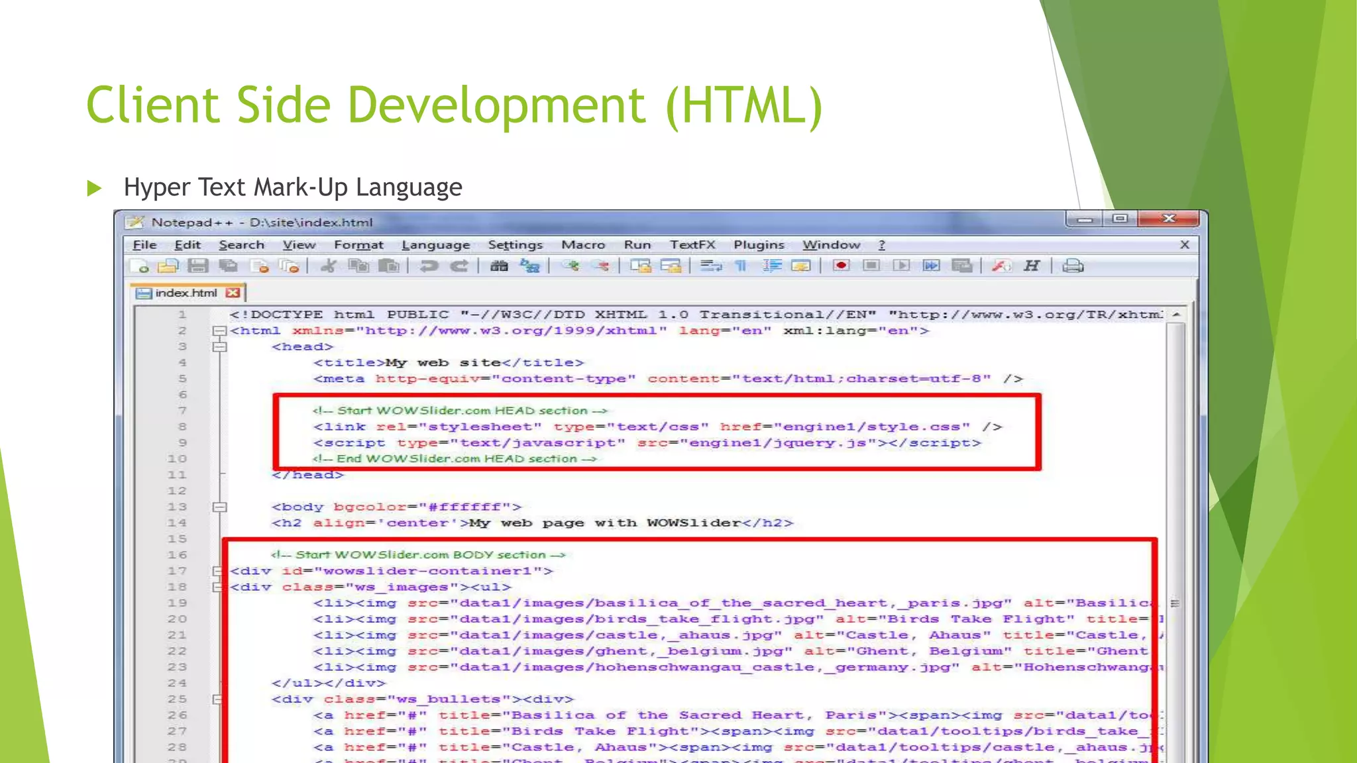Run the macro multiple times icon
Viewport: 1357px width, 763px height.
click(x=932, y=266)
